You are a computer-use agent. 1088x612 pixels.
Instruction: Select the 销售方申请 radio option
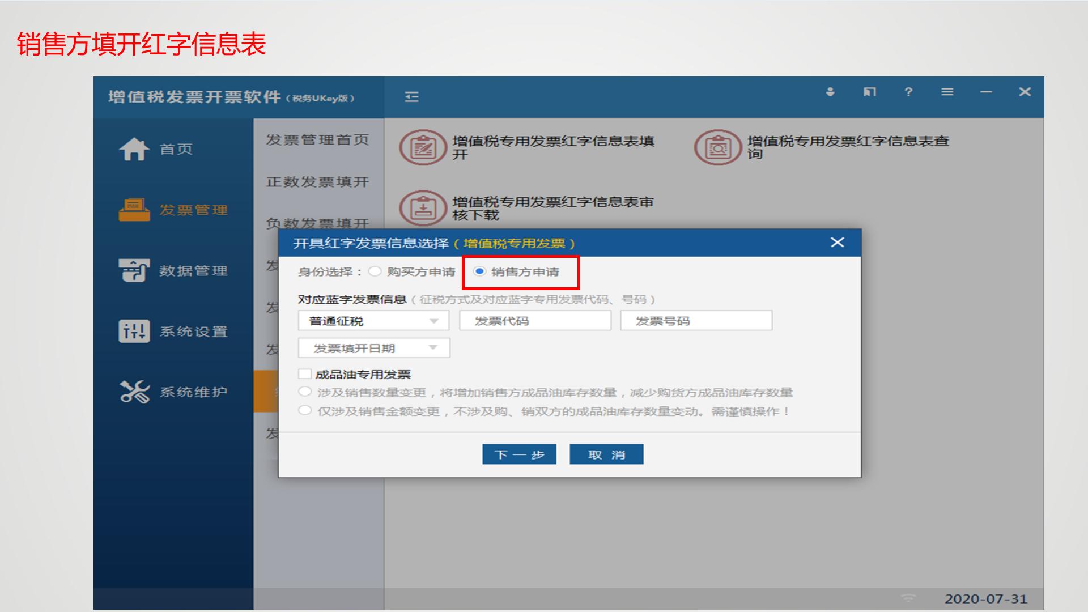click(x=481, y=271)
